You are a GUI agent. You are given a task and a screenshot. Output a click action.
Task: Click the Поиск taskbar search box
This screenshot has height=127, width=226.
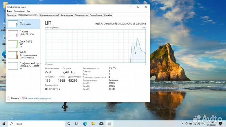[36, 124]
